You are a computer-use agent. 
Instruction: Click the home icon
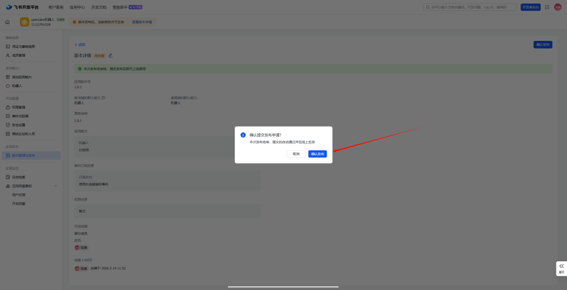point(8,22)
